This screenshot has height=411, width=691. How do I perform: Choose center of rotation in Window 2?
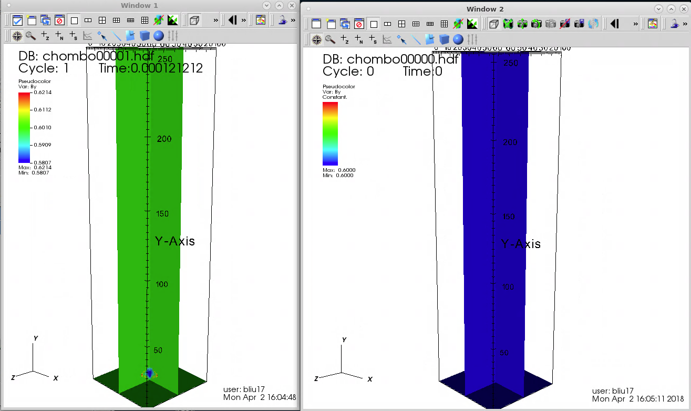coord(593,24)
